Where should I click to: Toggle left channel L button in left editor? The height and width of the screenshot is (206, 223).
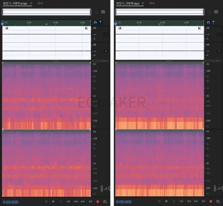106,34
